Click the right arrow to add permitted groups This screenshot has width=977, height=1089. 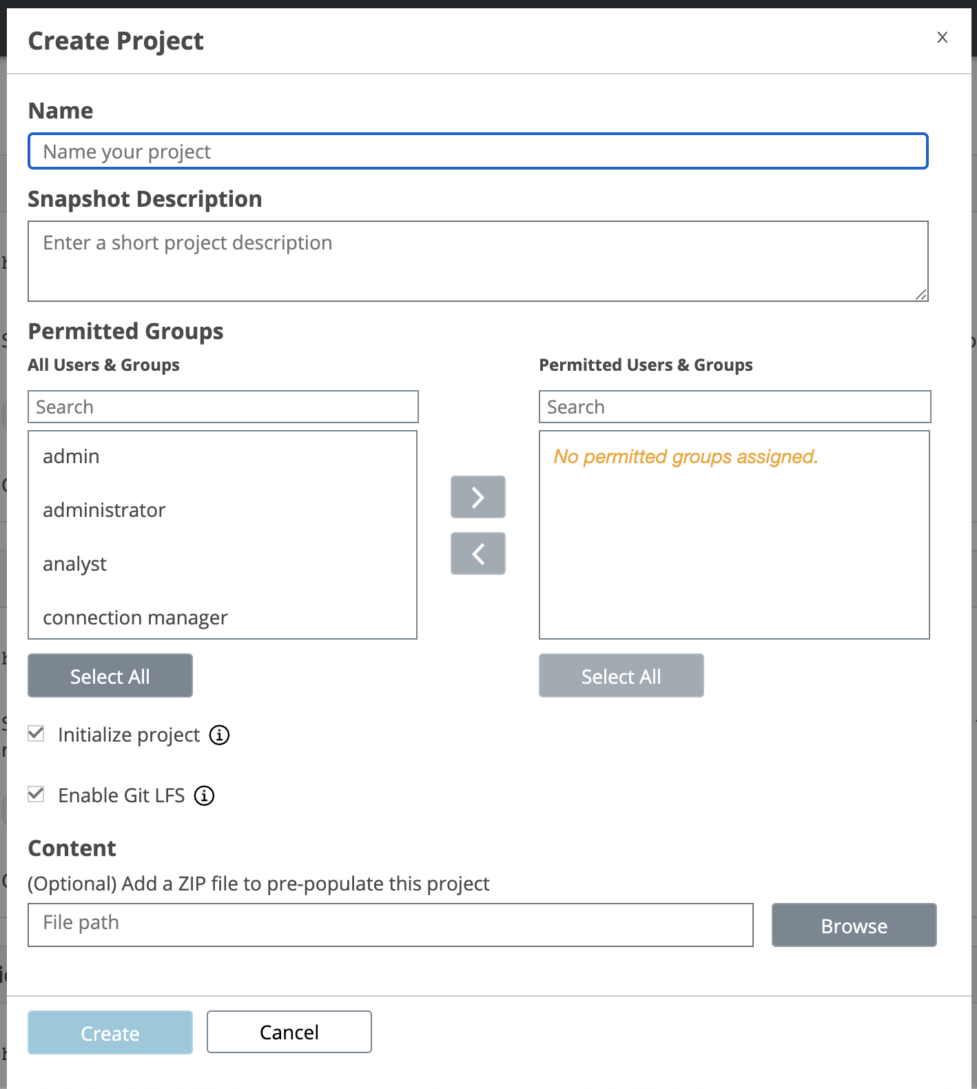pyautogui.click(x=478, y=497)
